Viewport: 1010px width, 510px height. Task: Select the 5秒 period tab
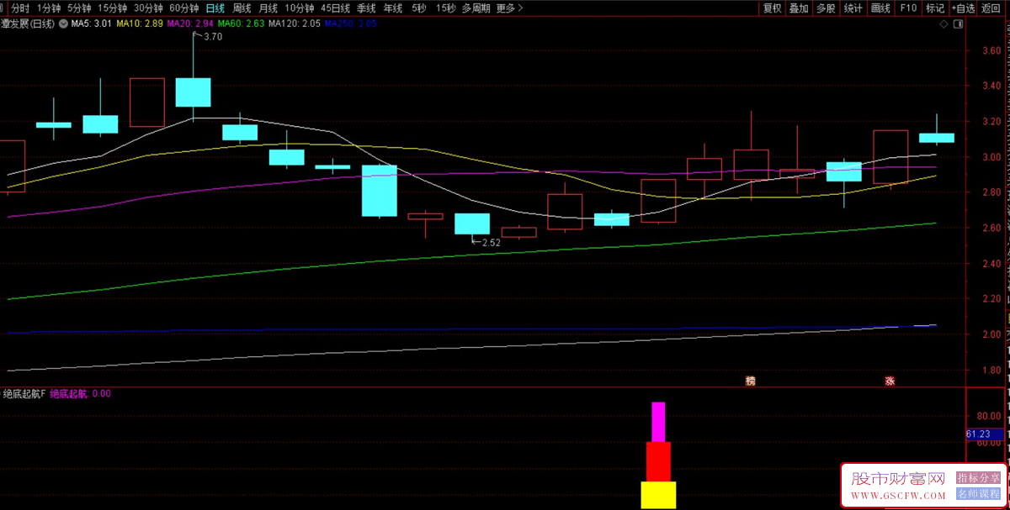pos(418,8)
